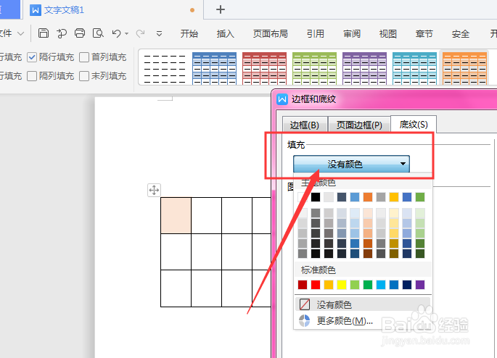Check the 首列填充 checkbox
The image size is (497, 358).
point(84,57)
